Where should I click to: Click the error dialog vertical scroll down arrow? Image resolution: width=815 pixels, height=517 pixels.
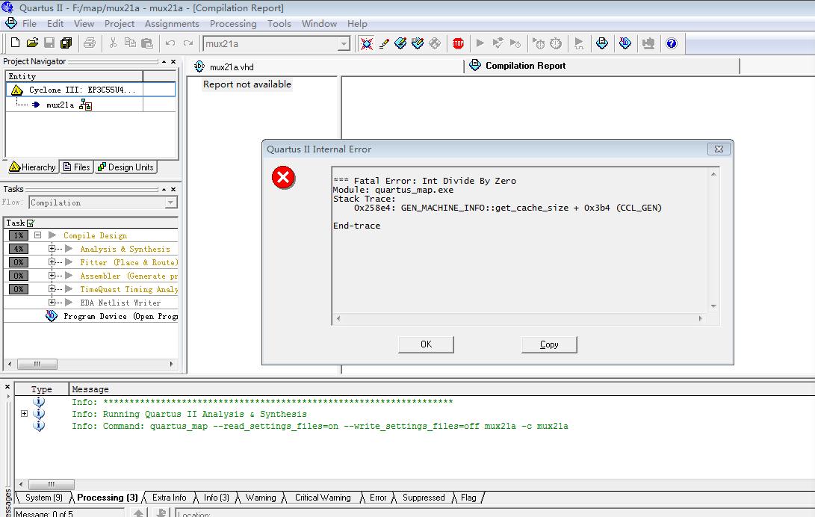(713, 306)
